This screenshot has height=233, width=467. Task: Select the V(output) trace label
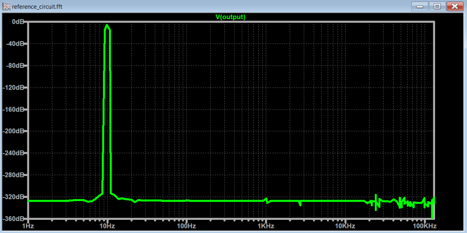[230, 17]
